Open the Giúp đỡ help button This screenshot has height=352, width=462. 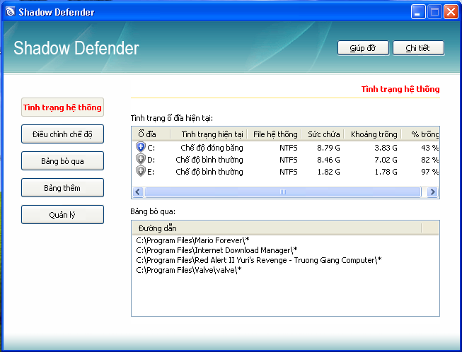(363, 48)
